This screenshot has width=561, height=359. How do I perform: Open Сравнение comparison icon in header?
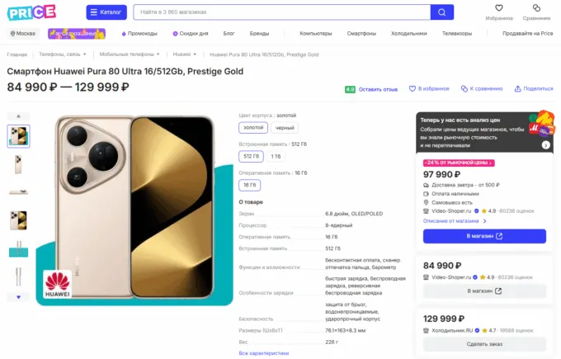535,12
